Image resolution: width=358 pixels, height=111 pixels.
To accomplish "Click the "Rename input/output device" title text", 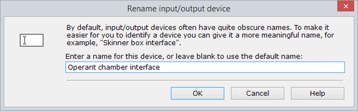I will [179, 9].
